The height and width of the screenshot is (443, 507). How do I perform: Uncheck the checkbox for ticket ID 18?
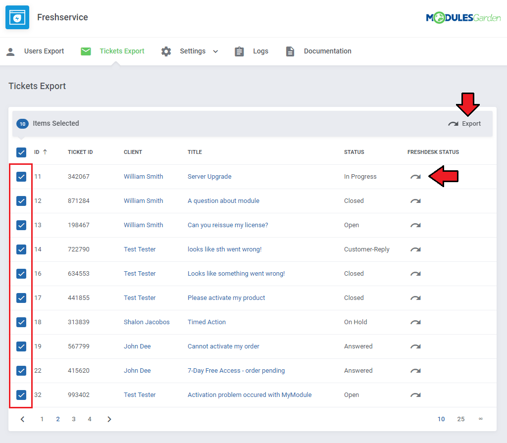click(x=21, y=322)
